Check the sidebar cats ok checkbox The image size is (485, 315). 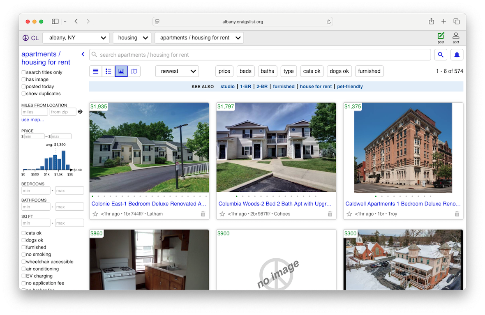(x=23, y=233)
